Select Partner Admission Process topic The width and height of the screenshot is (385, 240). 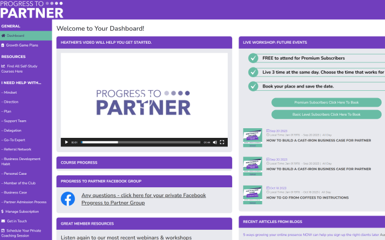click(x=24, y=202)
